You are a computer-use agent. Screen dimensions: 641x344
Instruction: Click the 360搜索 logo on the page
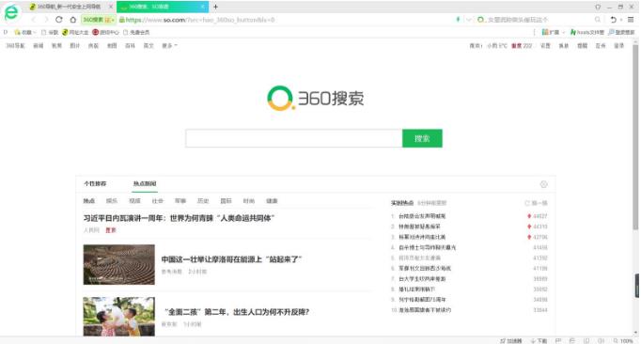point(315,98)
